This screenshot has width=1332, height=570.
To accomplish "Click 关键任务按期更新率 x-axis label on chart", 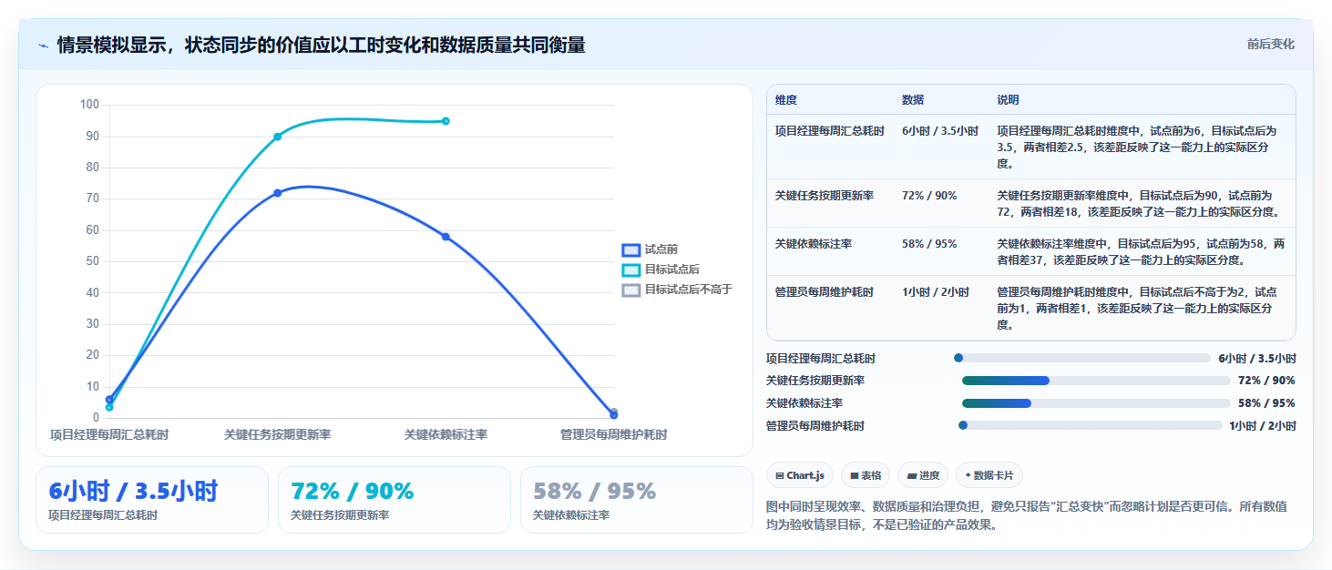I will (x=278, y=435).
